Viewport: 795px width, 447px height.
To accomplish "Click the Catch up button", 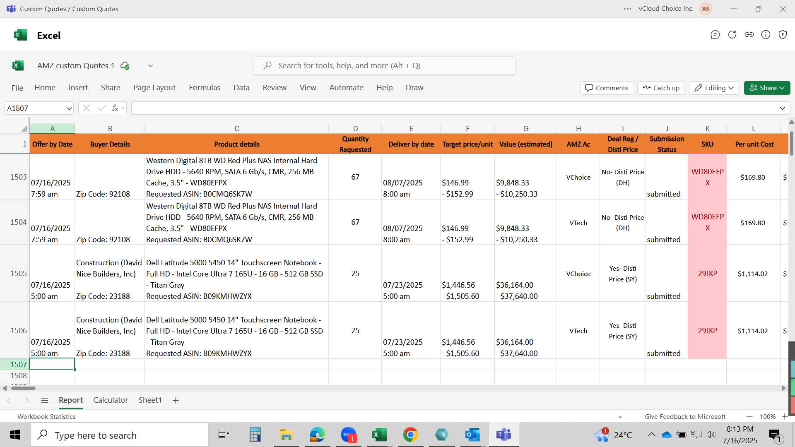I will point(661,88).
